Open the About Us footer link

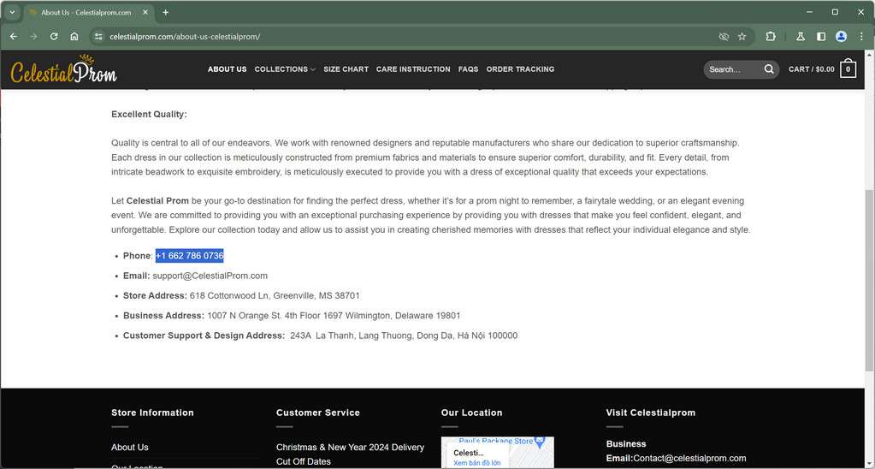[129, 448]
